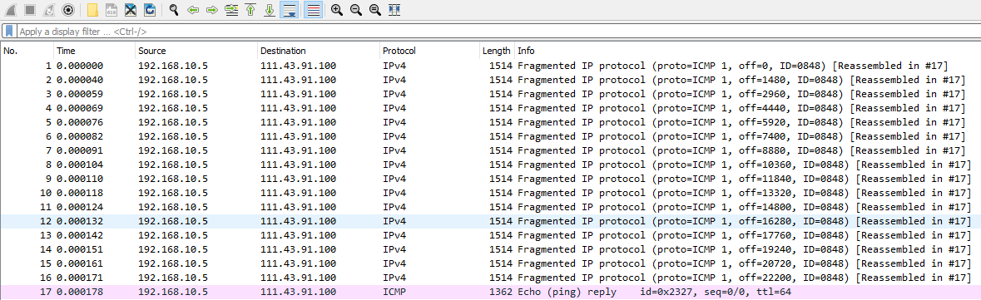Click the Start capture shark fin icon

click(x=12, y=10)
